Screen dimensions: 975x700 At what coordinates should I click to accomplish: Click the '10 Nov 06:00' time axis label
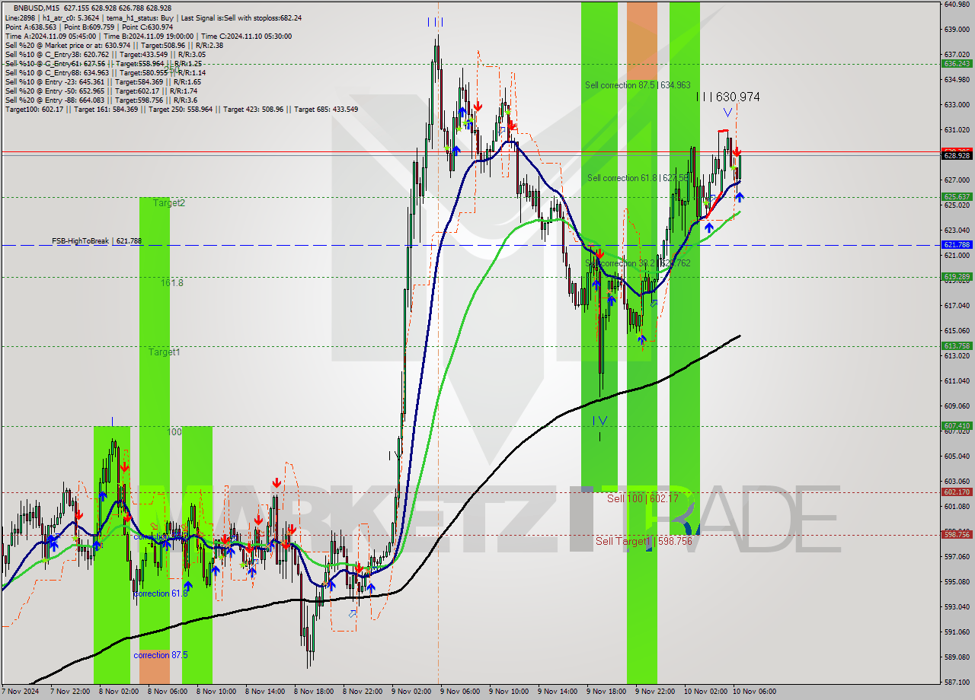click(x=753, y=692)
